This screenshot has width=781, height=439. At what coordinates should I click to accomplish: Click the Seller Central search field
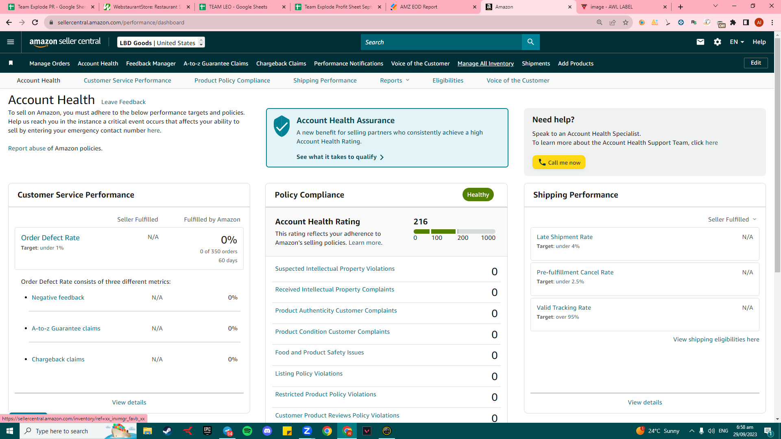(441, 42)
